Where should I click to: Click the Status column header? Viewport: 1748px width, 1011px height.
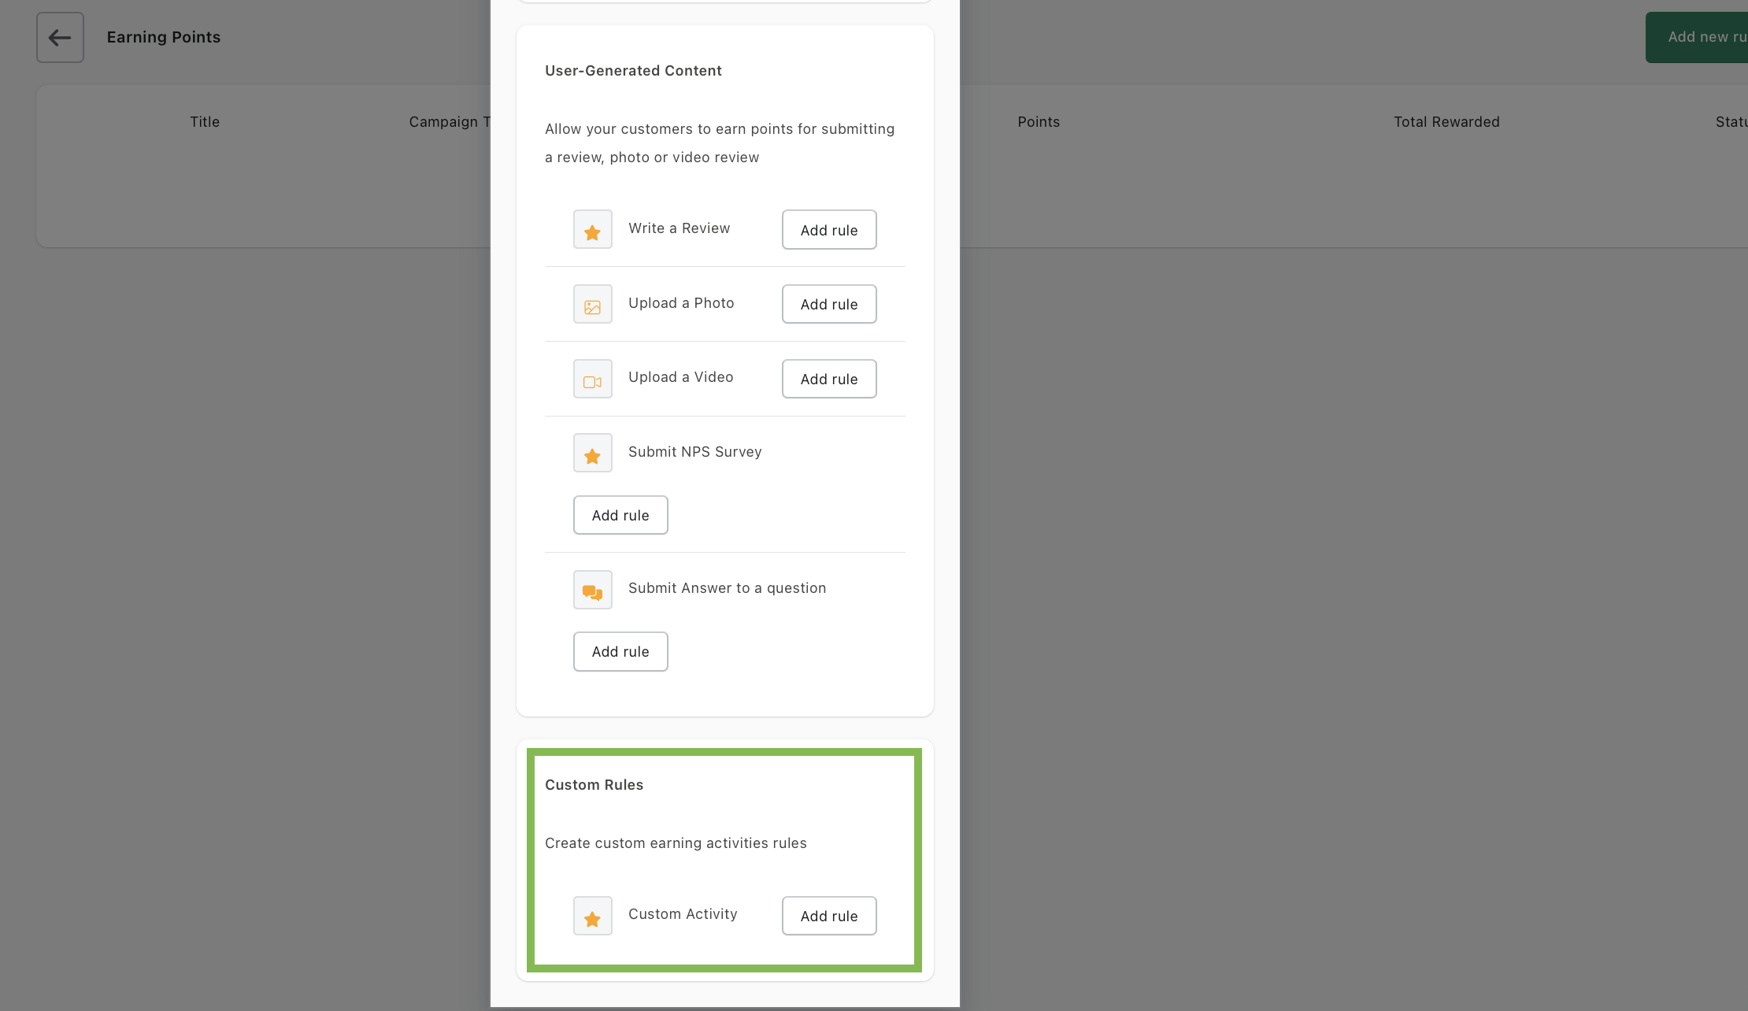coord(1731,122)
